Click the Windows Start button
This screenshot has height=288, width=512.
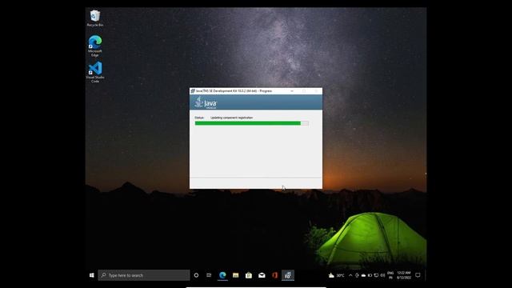[x=92, y=275]
